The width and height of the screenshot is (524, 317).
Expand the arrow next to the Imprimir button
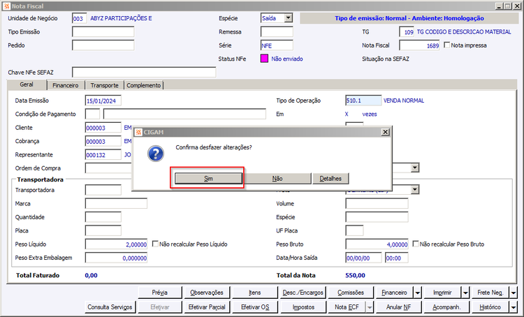[465, 293]
